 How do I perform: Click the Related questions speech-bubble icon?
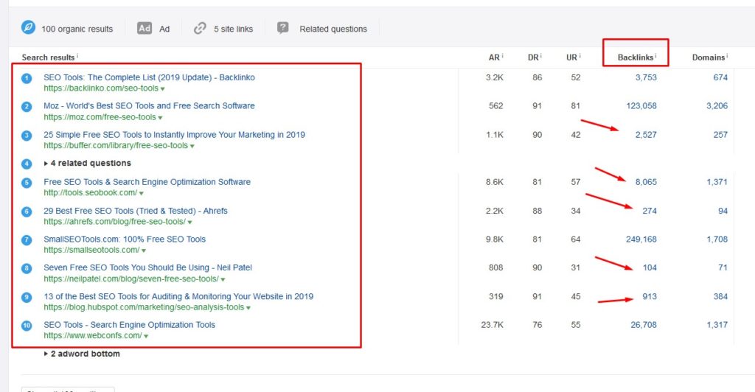point(282,28)
